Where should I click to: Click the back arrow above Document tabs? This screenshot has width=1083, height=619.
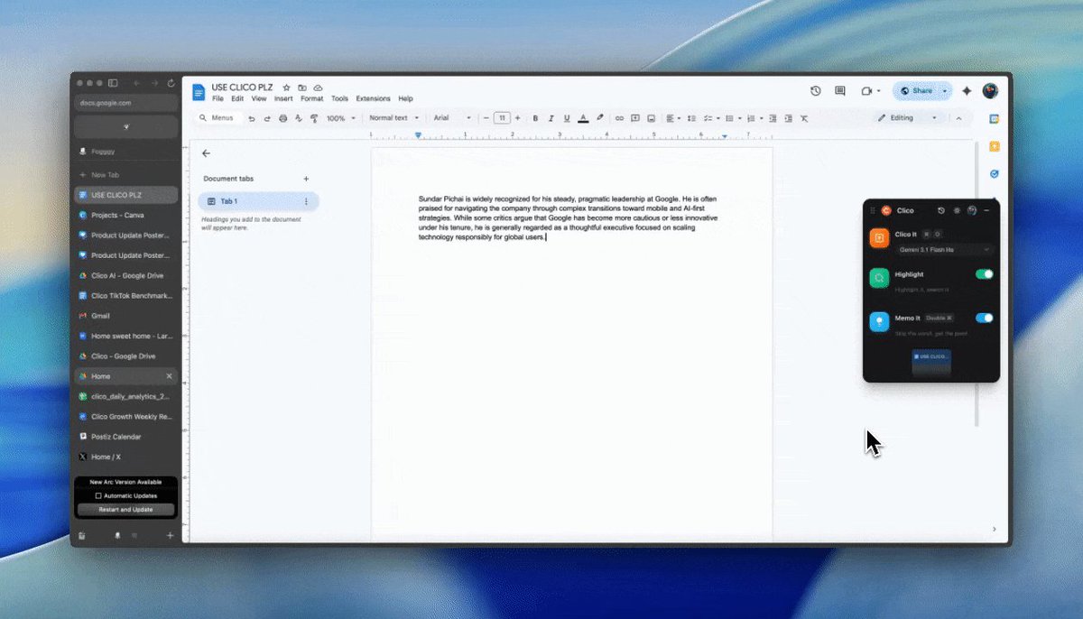tap(206, 153)
